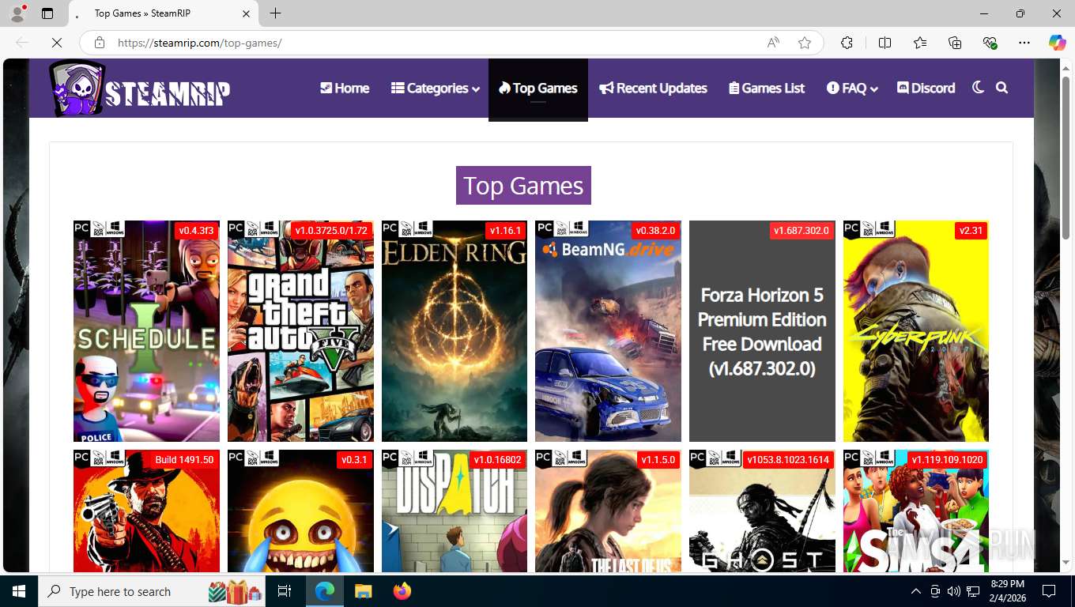The image size is (1075, 607).
Task: Click the SteamRIP logo
Action: click(140, 89)
